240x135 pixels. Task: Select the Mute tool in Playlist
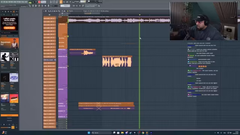pos(55,11)
